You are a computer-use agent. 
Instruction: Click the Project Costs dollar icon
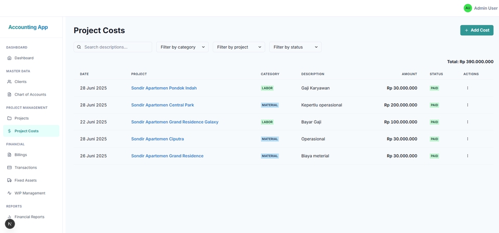(9, 131)
